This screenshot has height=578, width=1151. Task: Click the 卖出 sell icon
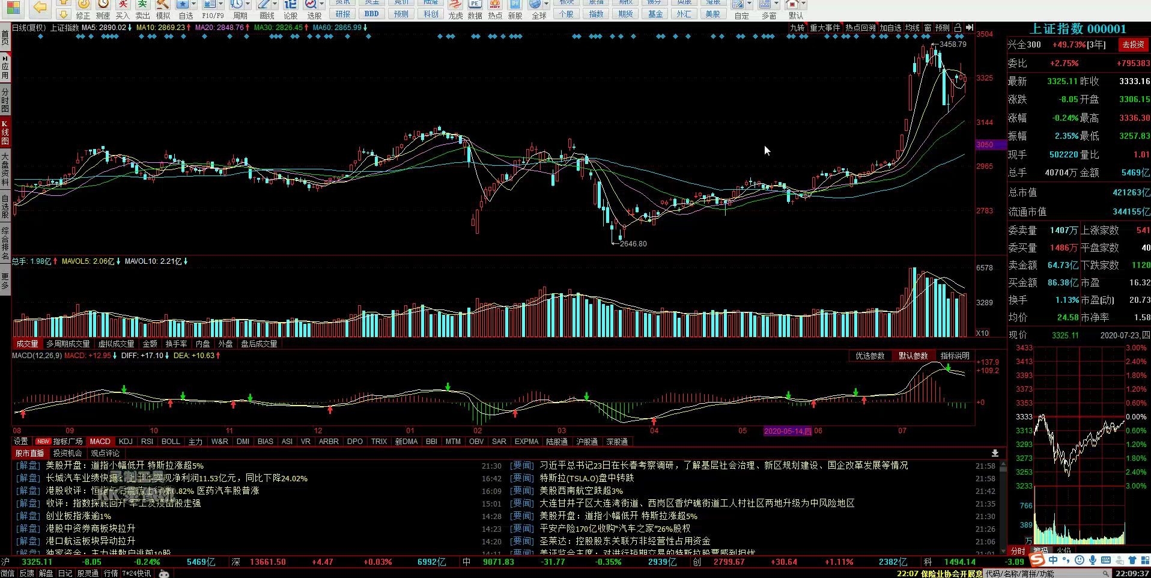(143, 10)
